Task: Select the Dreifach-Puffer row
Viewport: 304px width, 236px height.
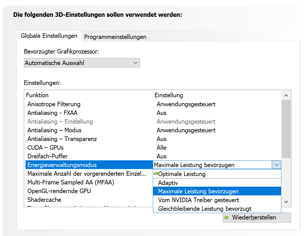Action: pos(153,156)
